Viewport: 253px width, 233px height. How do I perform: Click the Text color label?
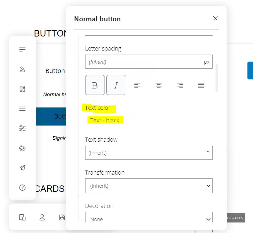98,108
